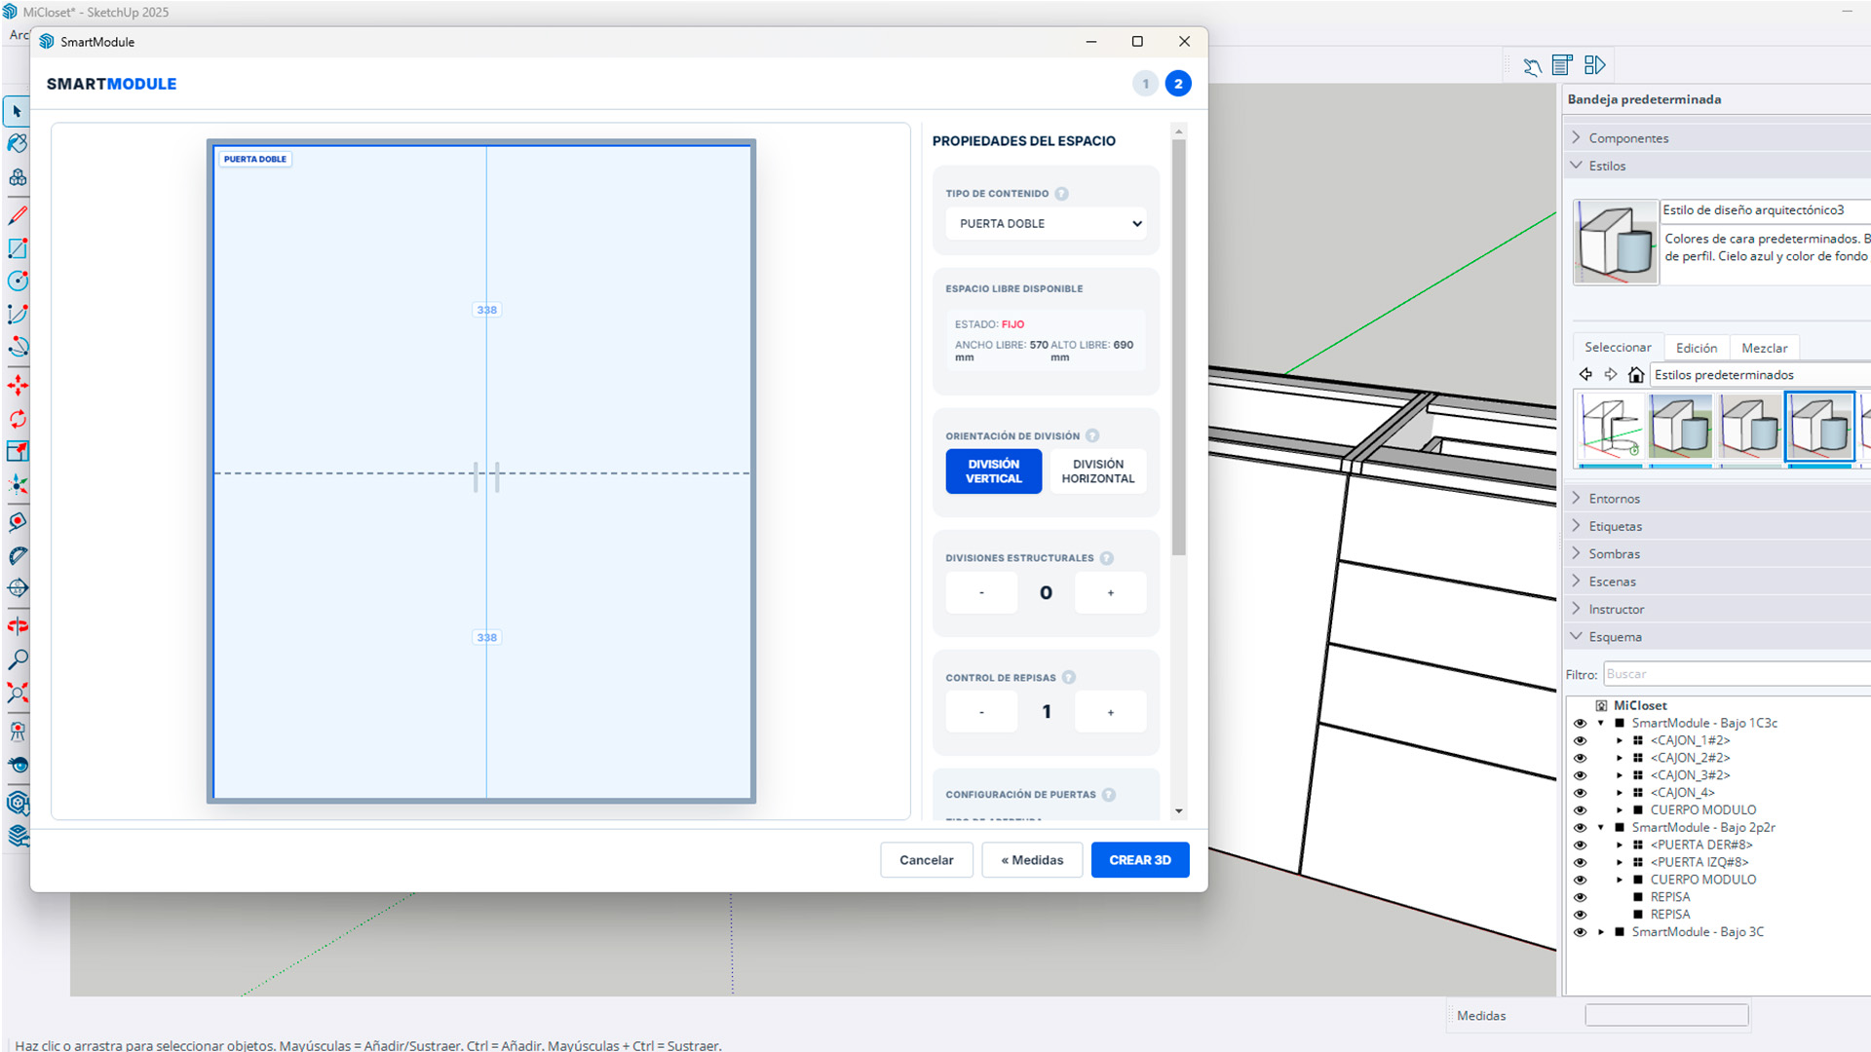
Task: Collapse the Estilos panel
Action: tap(1576, 166)
